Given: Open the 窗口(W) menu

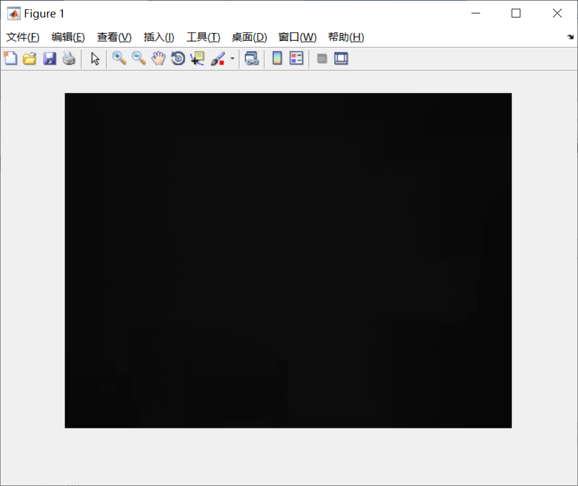Looking at the screenshot, I should tap(297, 37).
